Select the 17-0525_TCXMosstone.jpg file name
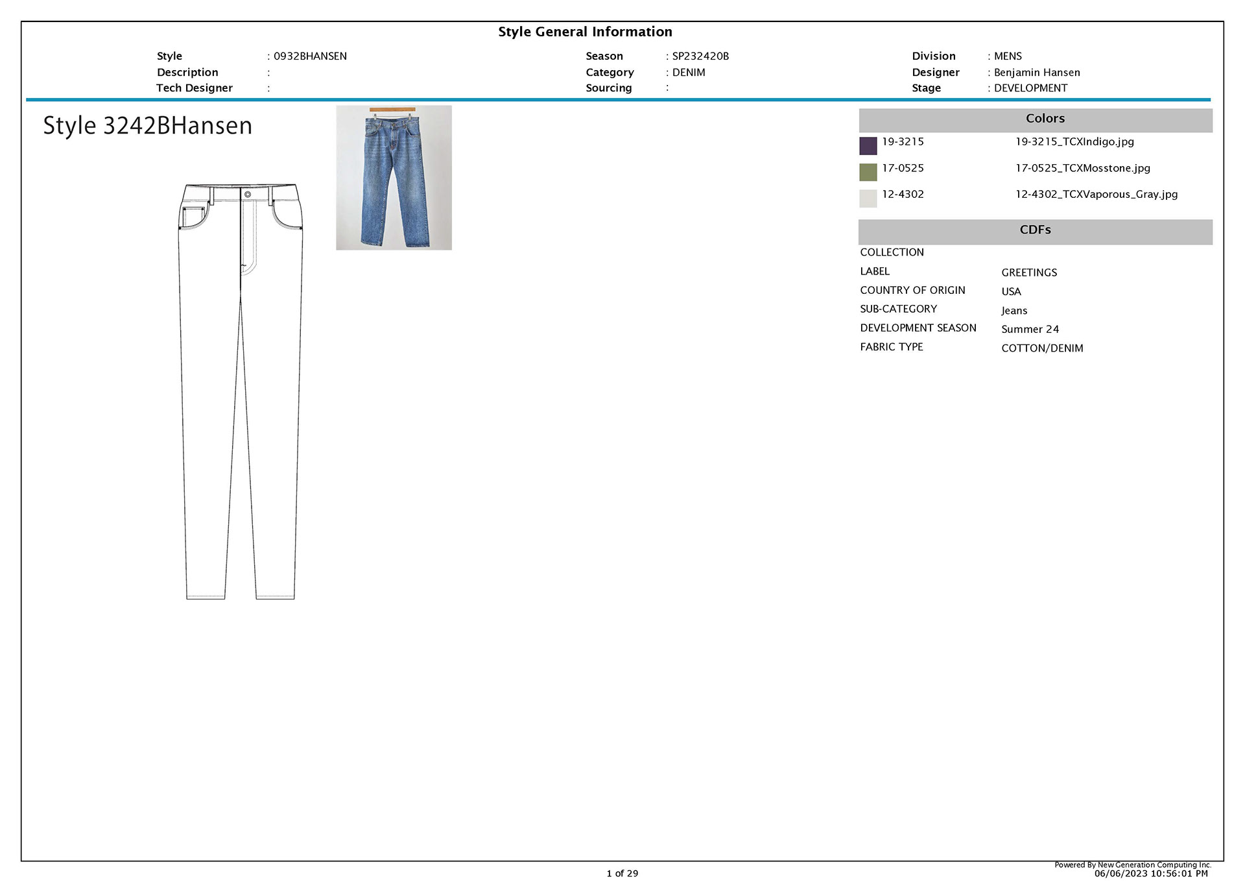This screenshot has height=881, width=1245. (x=1082, y=168)
